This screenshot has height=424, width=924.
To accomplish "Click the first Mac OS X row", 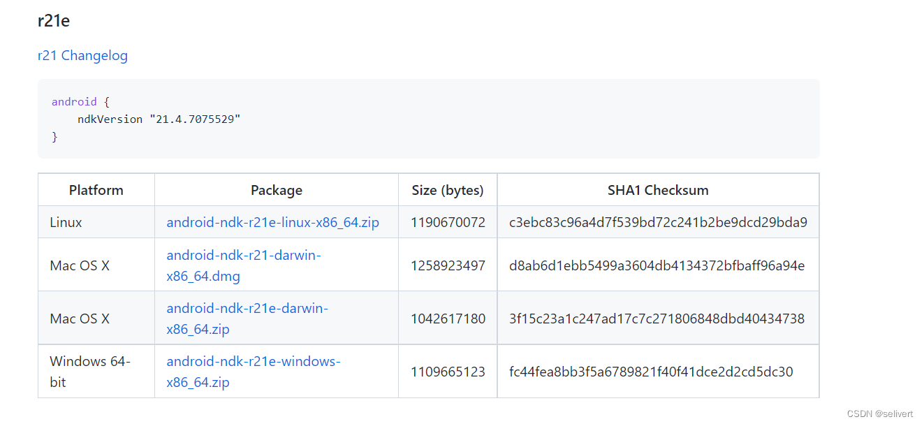I will [x=79, y=265].
